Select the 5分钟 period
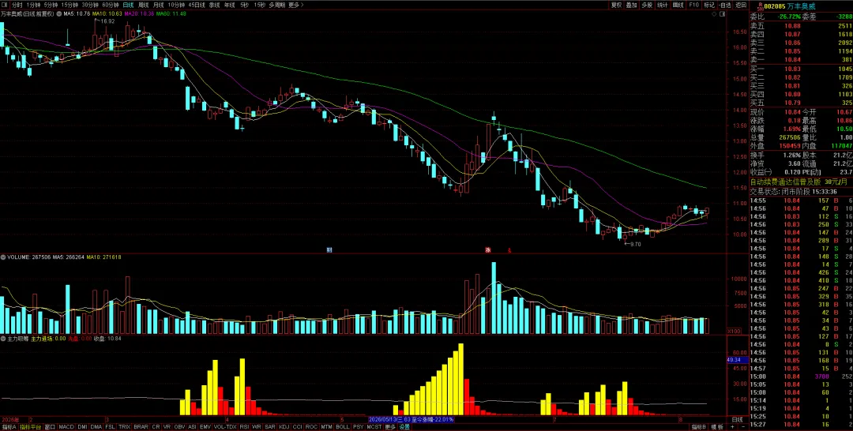The image size is (853, 431). 51,5
